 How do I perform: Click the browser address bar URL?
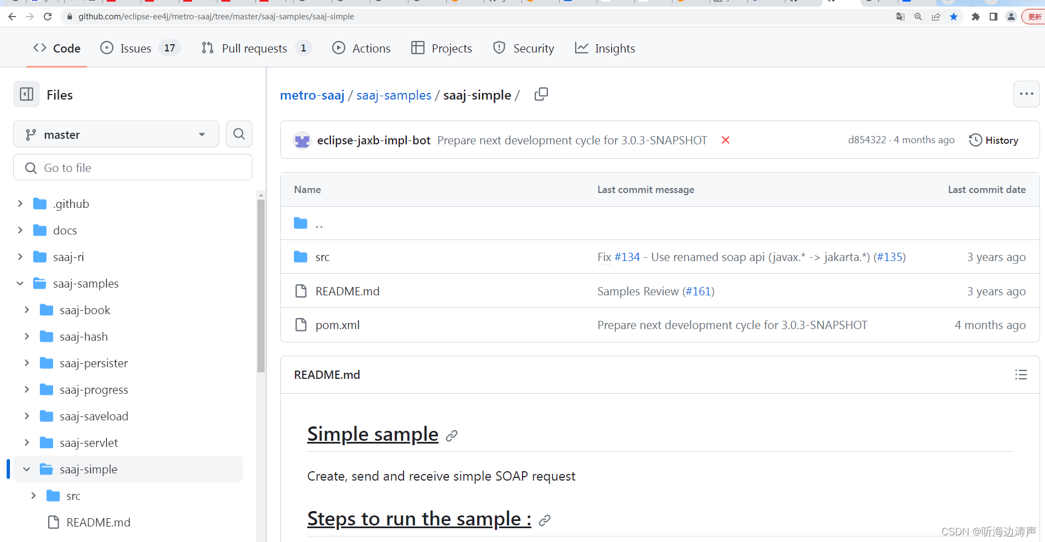[216, 17]
